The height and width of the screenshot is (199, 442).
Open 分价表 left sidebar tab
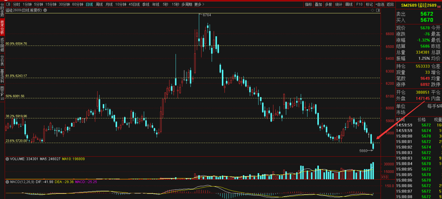[x=2, y=61]
